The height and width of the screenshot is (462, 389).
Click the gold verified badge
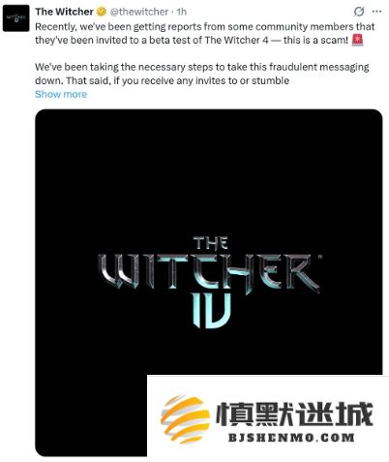click(x=102, y=12)
